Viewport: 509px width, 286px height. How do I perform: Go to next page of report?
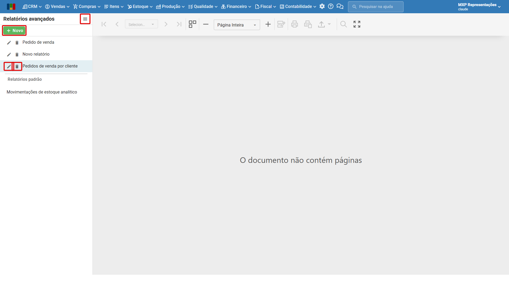pos(166,24)
